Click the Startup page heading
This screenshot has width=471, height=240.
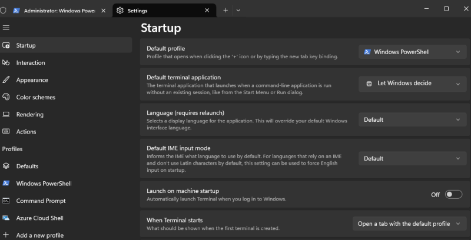[x=161, y=28]
